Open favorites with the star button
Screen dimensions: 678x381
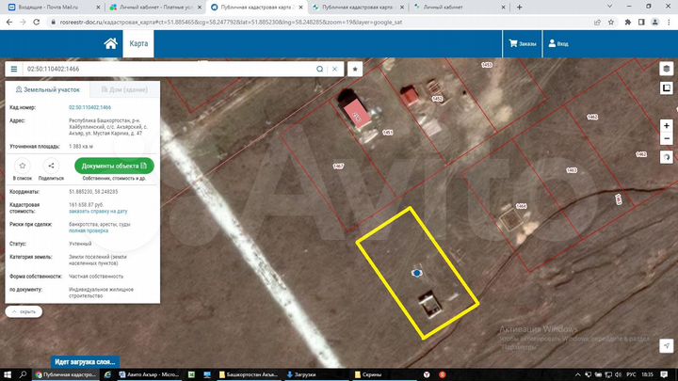pos(355,69)
